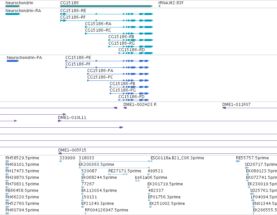
Task: Click the RP004126947.5prime EST label
Action: (106, 210)
